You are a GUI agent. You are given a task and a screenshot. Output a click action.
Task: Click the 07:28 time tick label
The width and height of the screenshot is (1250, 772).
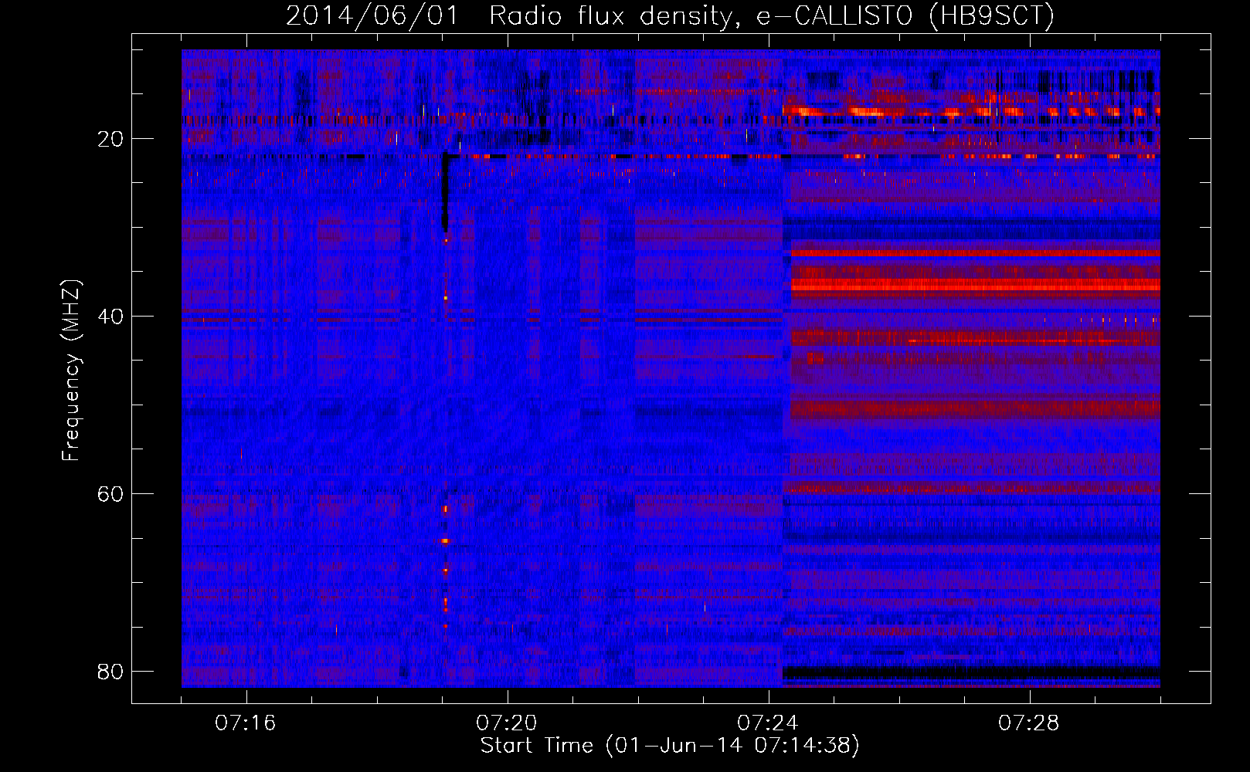pos(1028,723)
